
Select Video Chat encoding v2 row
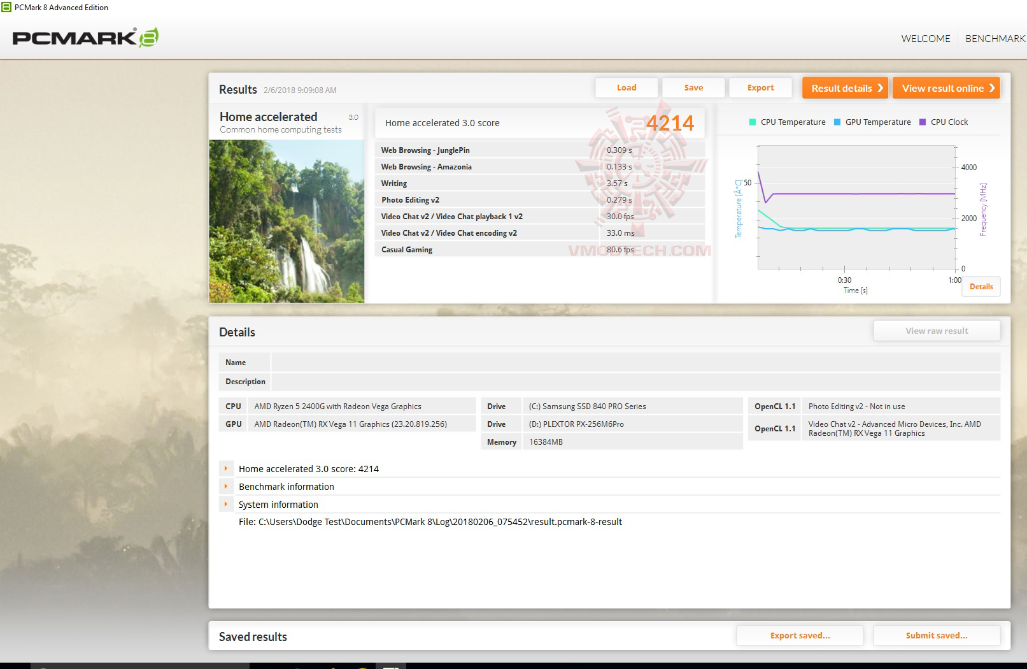point(540,233)
